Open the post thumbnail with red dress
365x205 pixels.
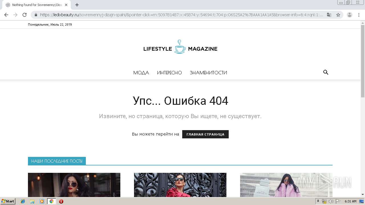pyautogui.click(x=180, y=185)
